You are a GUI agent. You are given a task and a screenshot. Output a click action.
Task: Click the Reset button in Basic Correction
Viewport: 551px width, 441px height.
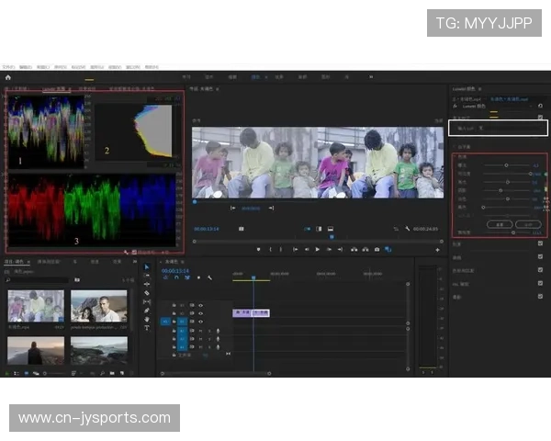point(500,223)
